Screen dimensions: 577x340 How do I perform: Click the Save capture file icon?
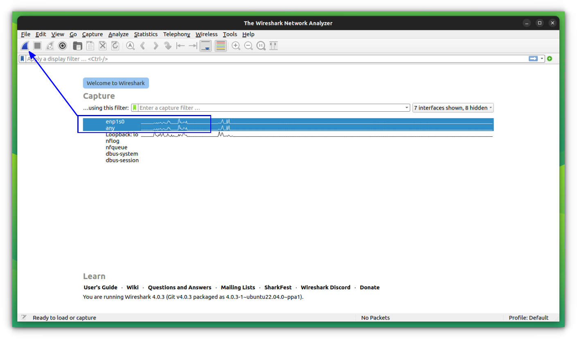pos(90,46)
